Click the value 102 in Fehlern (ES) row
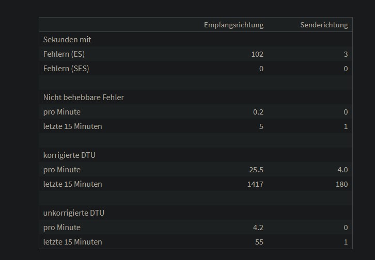The width and height of the screenshot is (375, 260). click(257, 54)
